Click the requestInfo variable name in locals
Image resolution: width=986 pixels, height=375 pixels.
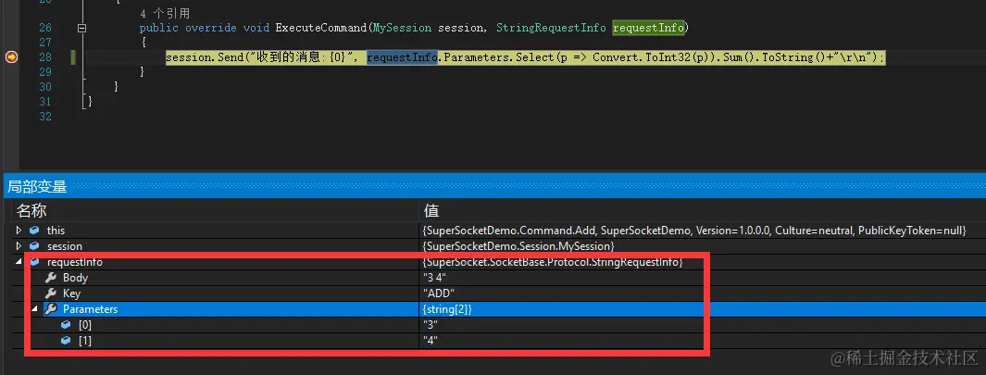pos(75,262)
